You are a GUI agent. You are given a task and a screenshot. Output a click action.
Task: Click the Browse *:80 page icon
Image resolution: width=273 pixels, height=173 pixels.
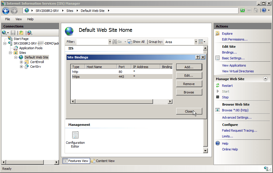217,110
